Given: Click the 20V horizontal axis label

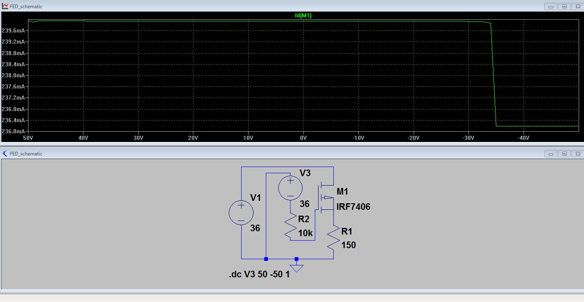Looking at the screenshot, I should click(x=193, y=138).
